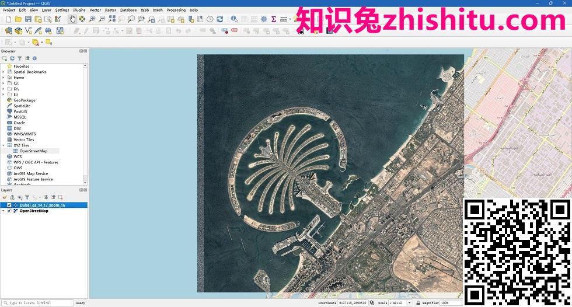
Task: Open the Raster menu
Action: pos(110,10)
